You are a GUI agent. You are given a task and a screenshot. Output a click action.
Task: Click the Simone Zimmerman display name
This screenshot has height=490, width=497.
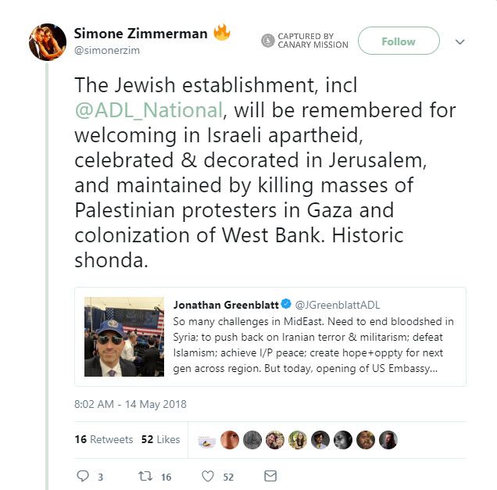(141, 33)
